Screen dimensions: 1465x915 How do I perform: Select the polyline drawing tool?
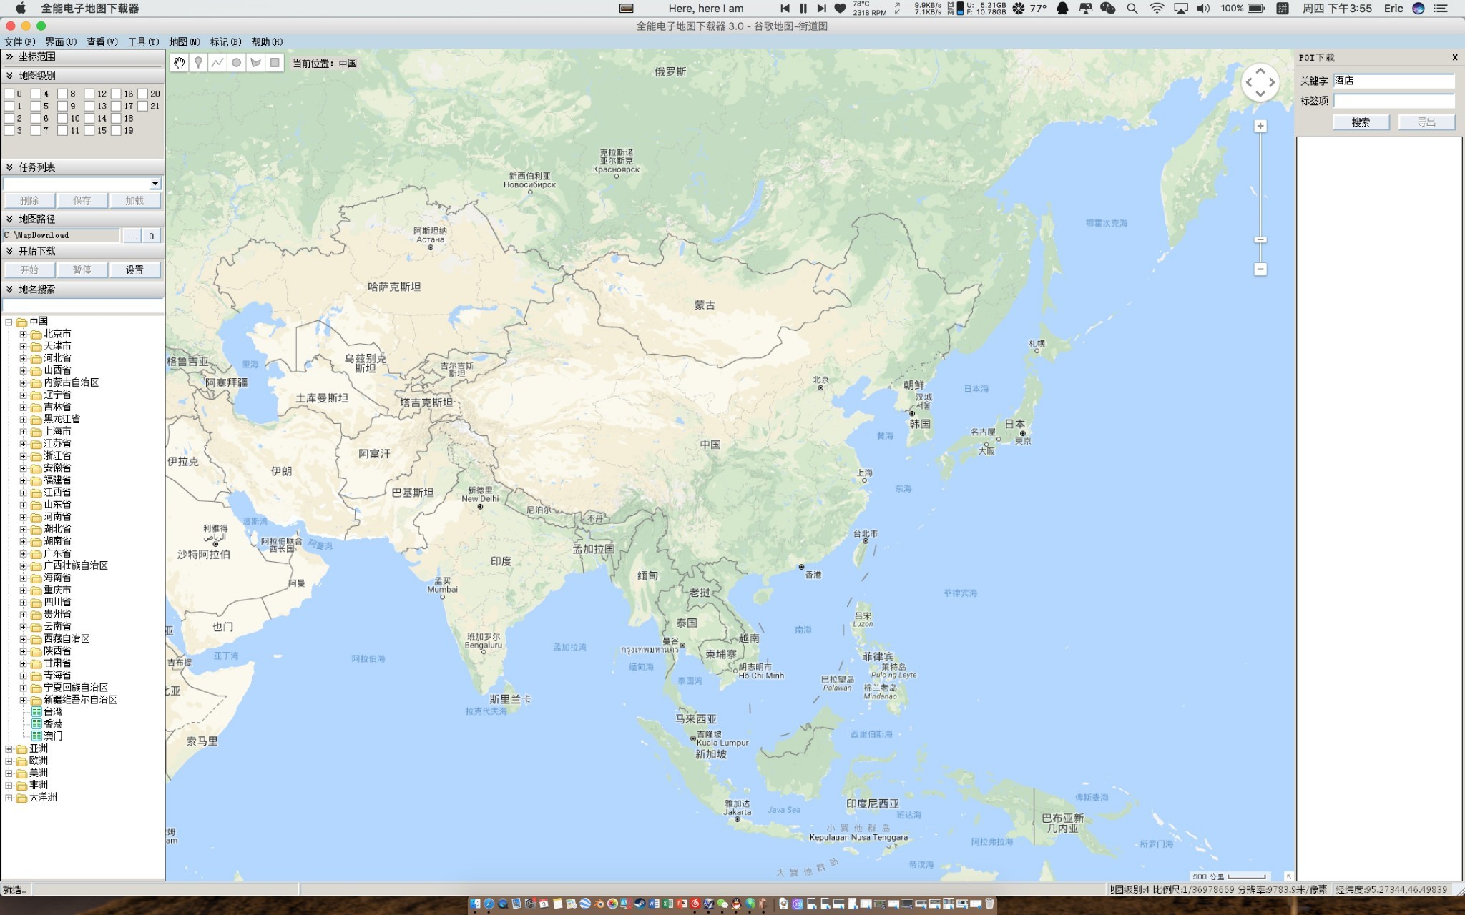(x=217, y=63)
